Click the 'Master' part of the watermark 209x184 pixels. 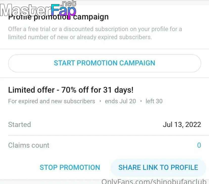pyautogui.click(x=26, y=10)
